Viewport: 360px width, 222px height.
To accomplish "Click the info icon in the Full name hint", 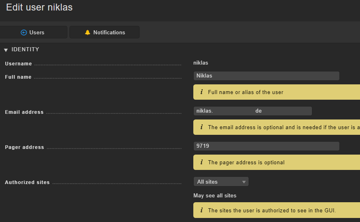I will click(201, 92).
